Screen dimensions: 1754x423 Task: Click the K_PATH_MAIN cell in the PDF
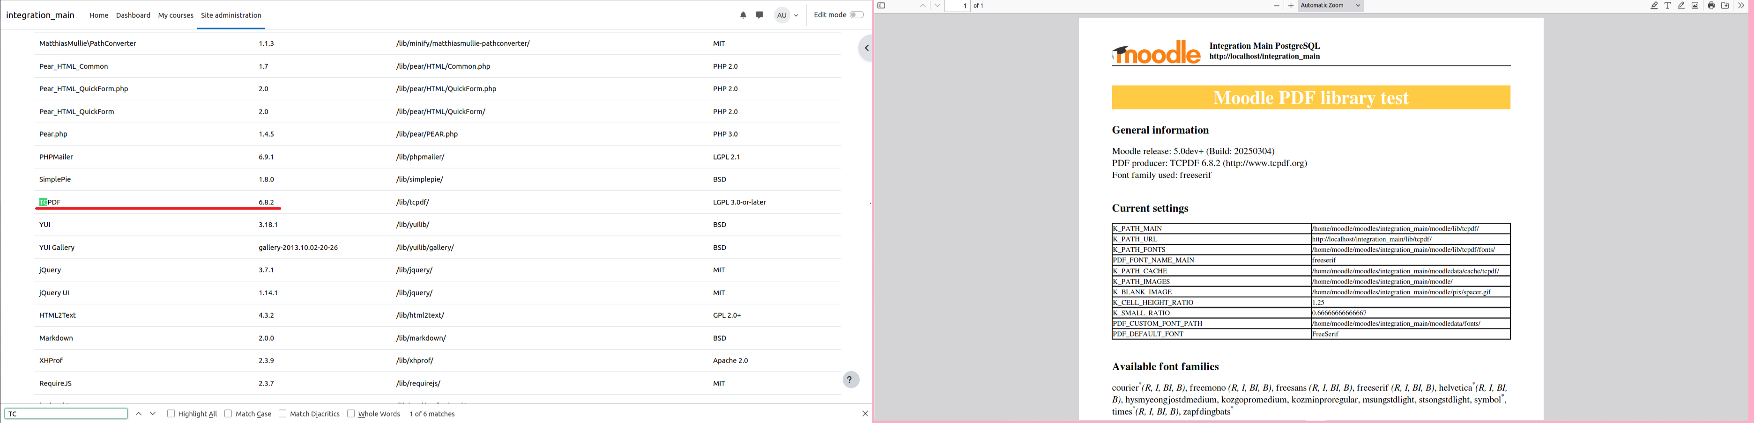1211,228
